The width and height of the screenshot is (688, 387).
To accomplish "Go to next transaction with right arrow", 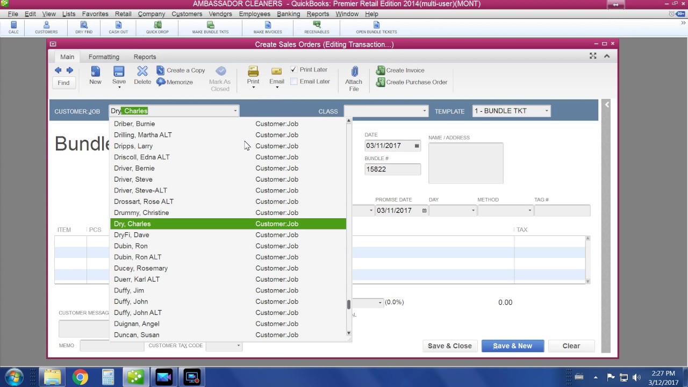I will point(69,70).
